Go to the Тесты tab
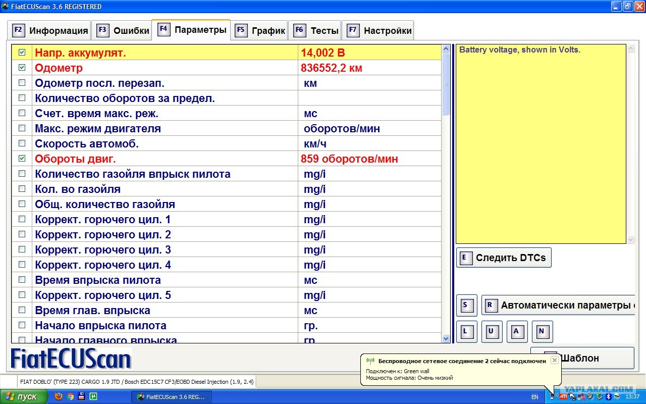Viewport: 646px width, 404px height. (x=315, y=30)
